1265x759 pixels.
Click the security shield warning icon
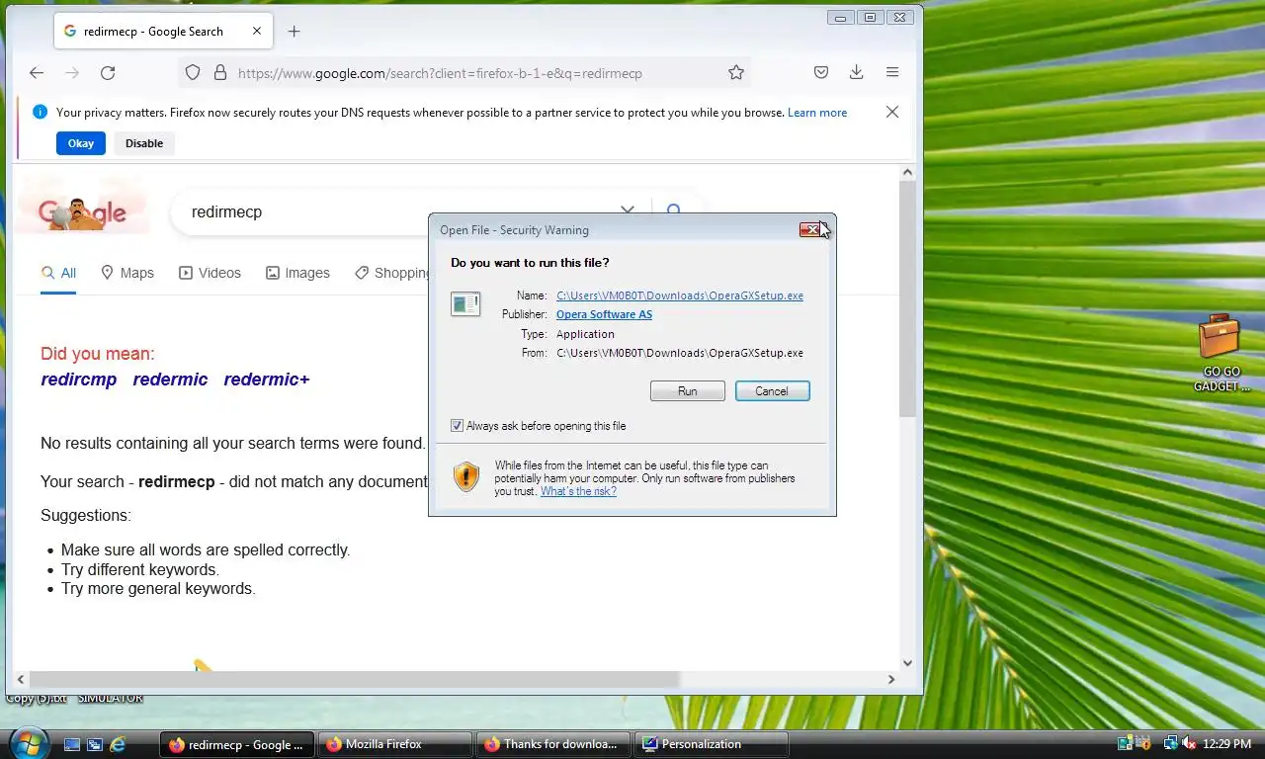click(466, 477)
